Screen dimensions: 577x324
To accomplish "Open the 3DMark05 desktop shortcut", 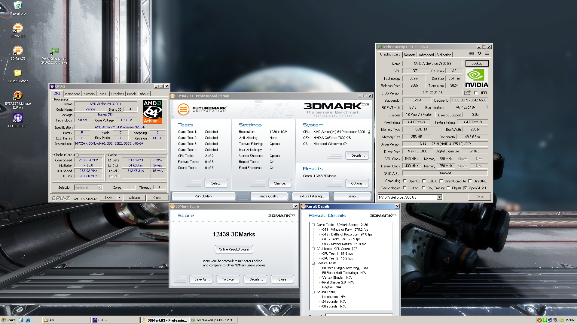I will (18, 51).
